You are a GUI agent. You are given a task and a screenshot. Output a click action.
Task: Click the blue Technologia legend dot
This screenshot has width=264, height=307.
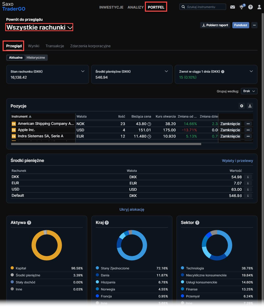tap(182, 268)
